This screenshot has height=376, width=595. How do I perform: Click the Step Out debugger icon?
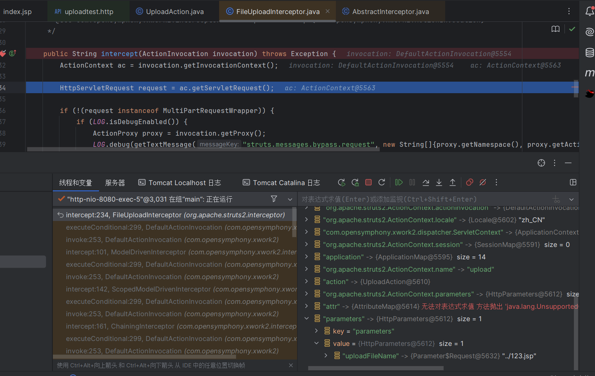(x=453, y=182)
